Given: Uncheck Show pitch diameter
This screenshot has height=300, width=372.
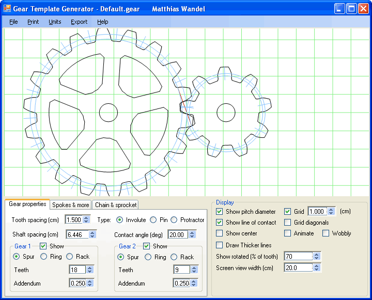Looking at the screenshot, I should 220,212.
